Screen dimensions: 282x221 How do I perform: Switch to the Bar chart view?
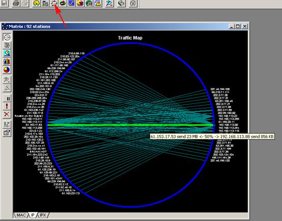tap(7, 62)
